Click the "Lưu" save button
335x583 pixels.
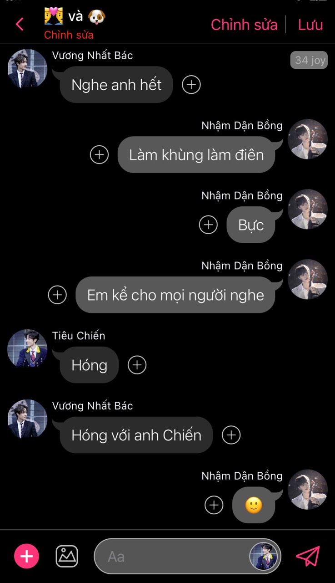[310, 25]
